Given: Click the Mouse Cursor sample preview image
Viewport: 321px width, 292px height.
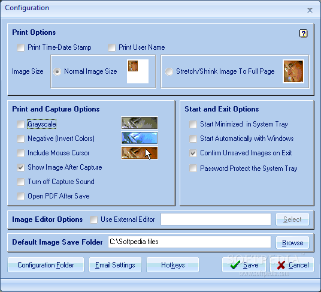Looking at the screenshot, I should pyautogui.click(x=140, y=153).
